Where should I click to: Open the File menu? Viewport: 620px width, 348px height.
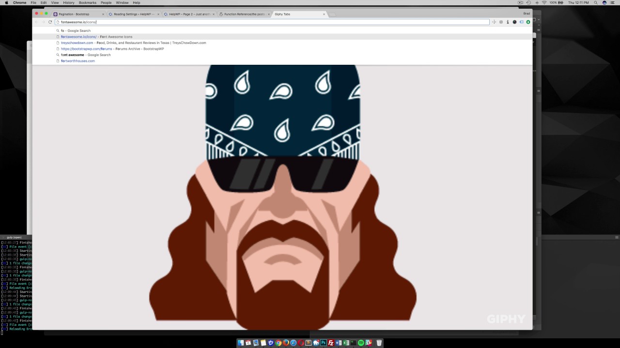33,2
